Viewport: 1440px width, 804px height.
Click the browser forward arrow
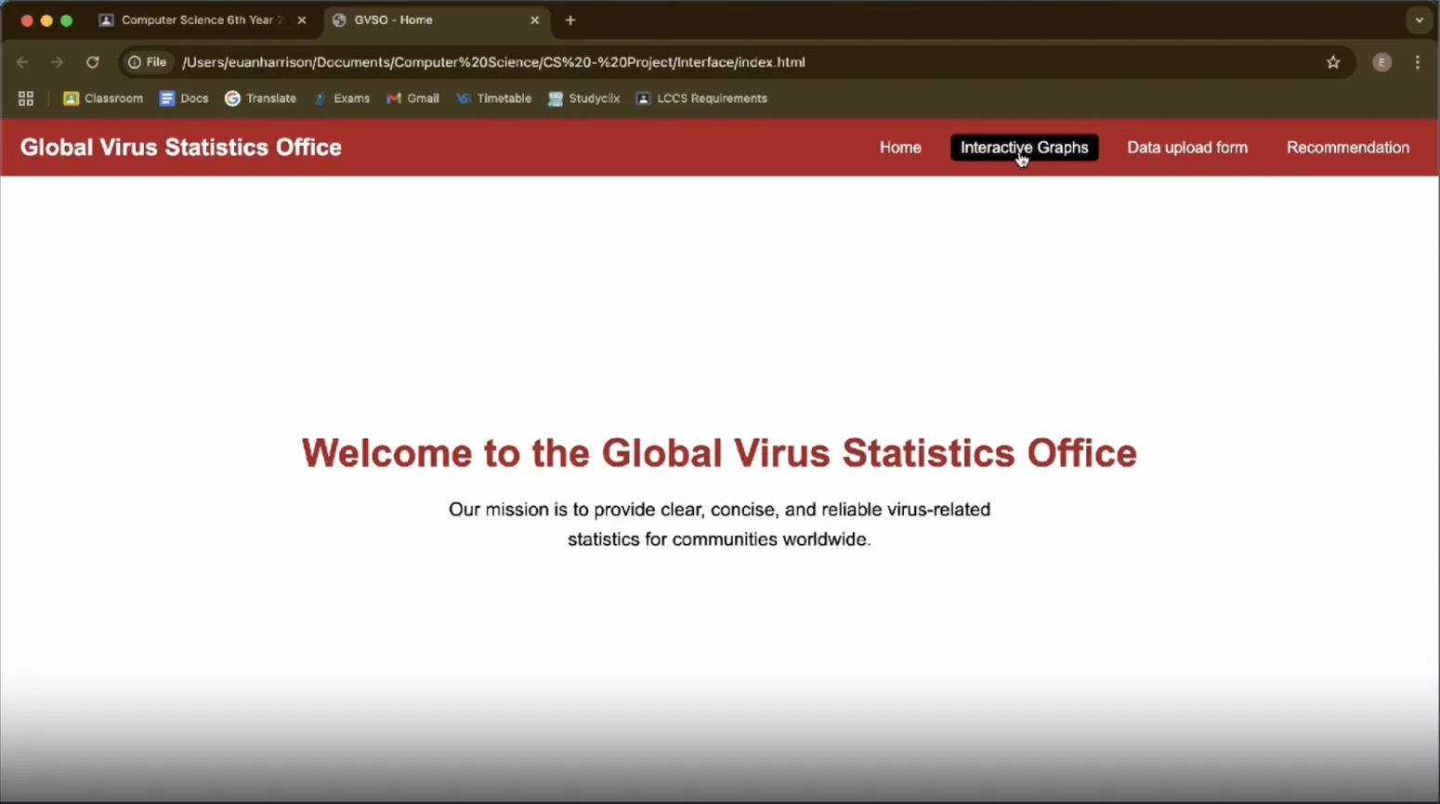point(58,62)
